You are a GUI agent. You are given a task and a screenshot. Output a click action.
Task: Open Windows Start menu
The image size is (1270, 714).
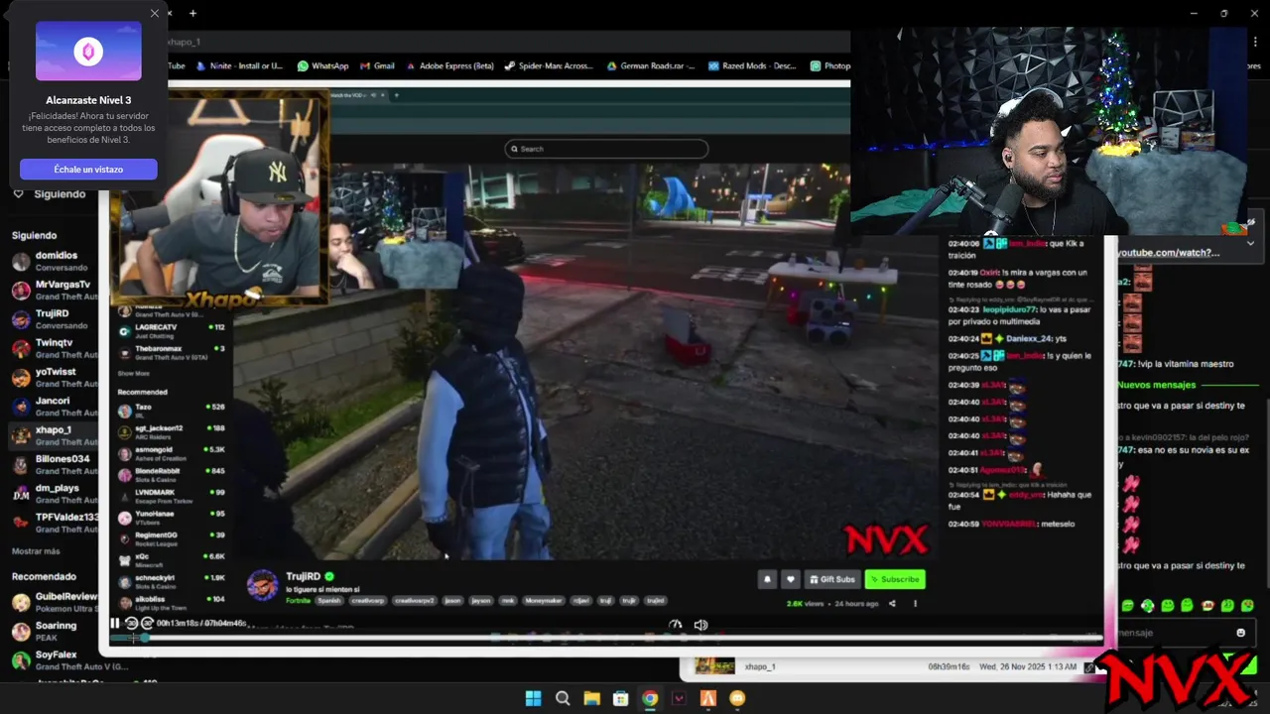click(x=533, y=698)
